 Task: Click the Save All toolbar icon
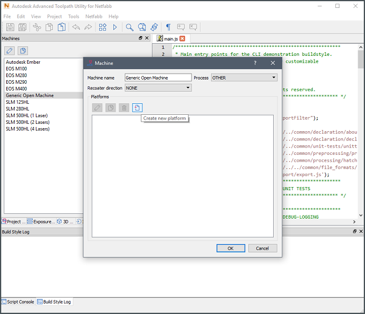(x=23, y=27)
